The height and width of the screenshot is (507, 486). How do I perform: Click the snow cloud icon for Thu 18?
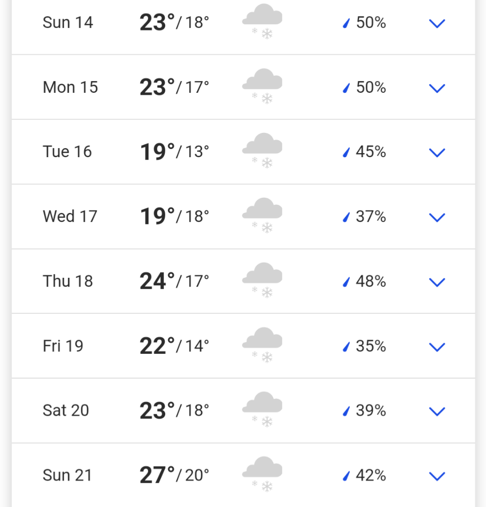(263, 280)
